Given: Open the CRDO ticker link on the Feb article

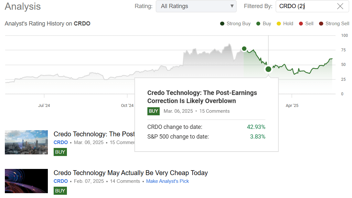Looking at the screenshot, I should 60,181.
